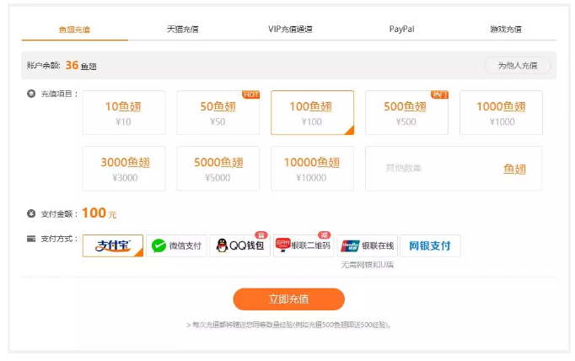Viewport: 575px width, 361px height.
Task: Choose the 50鱼翅 HOT recharge option
Action: 218,113
